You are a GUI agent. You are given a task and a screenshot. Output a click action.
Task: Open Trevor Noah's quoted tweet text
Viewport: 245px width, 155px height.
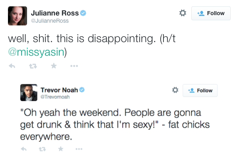click(x=115, y=124)
